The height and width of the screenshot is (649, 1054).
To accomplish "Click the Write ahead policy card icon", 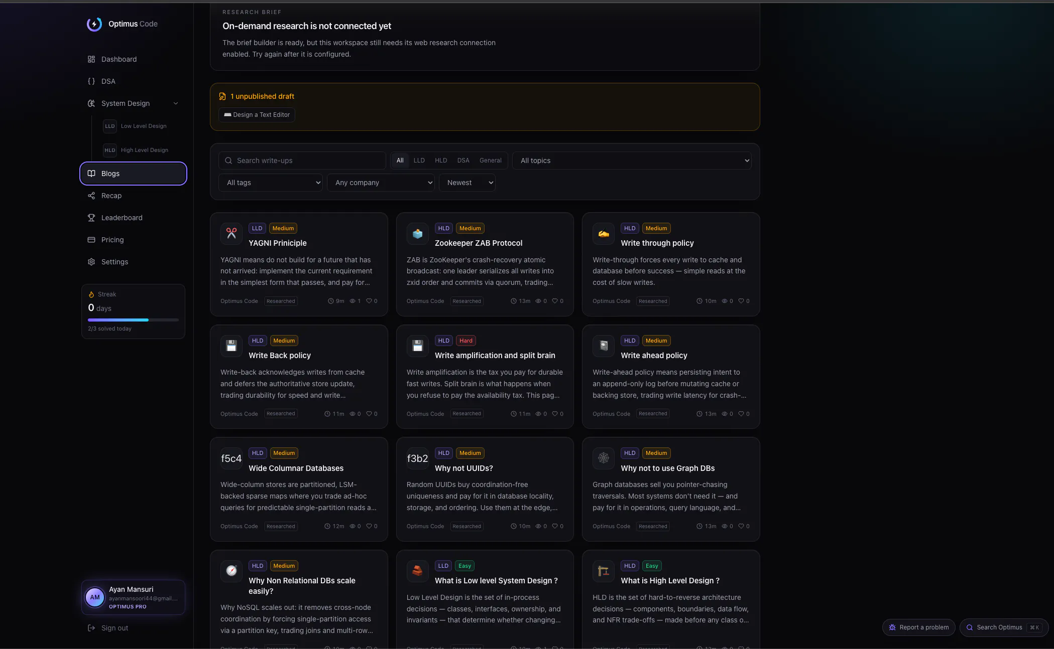I will 604,346.
